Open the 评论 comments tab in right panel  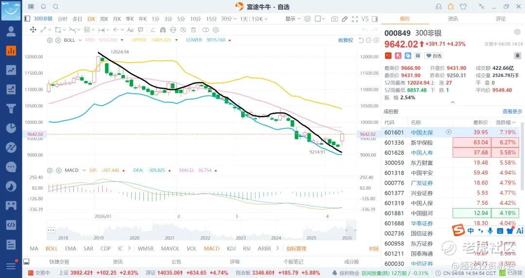[x=501, y=19]
